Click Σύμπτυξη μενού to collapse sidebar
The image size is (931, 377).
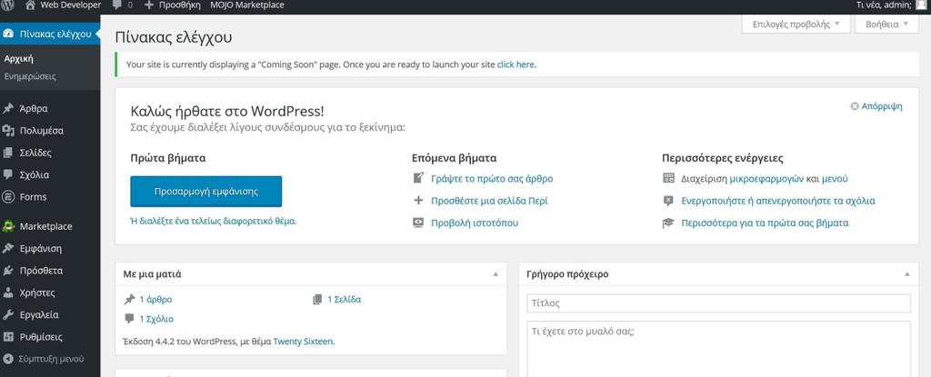(51, 359)
